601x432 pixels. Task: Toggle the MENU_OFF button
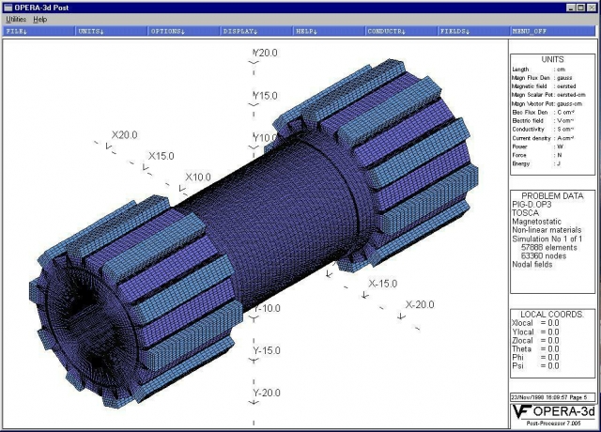[529, 31]
